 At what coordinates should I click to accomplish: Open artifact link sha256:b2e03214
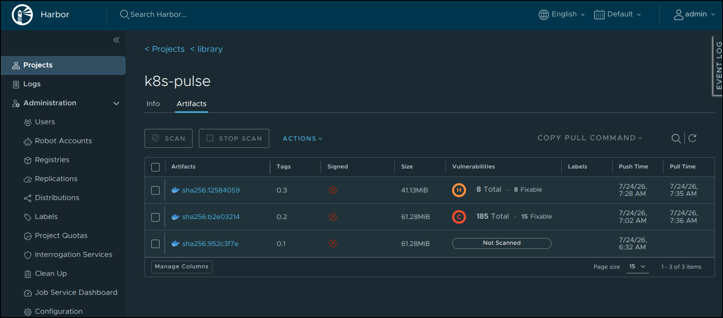(211, 217)
